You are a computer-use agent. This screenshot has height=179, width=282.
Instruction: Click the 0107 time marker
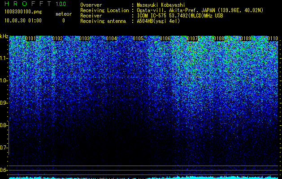192,38
